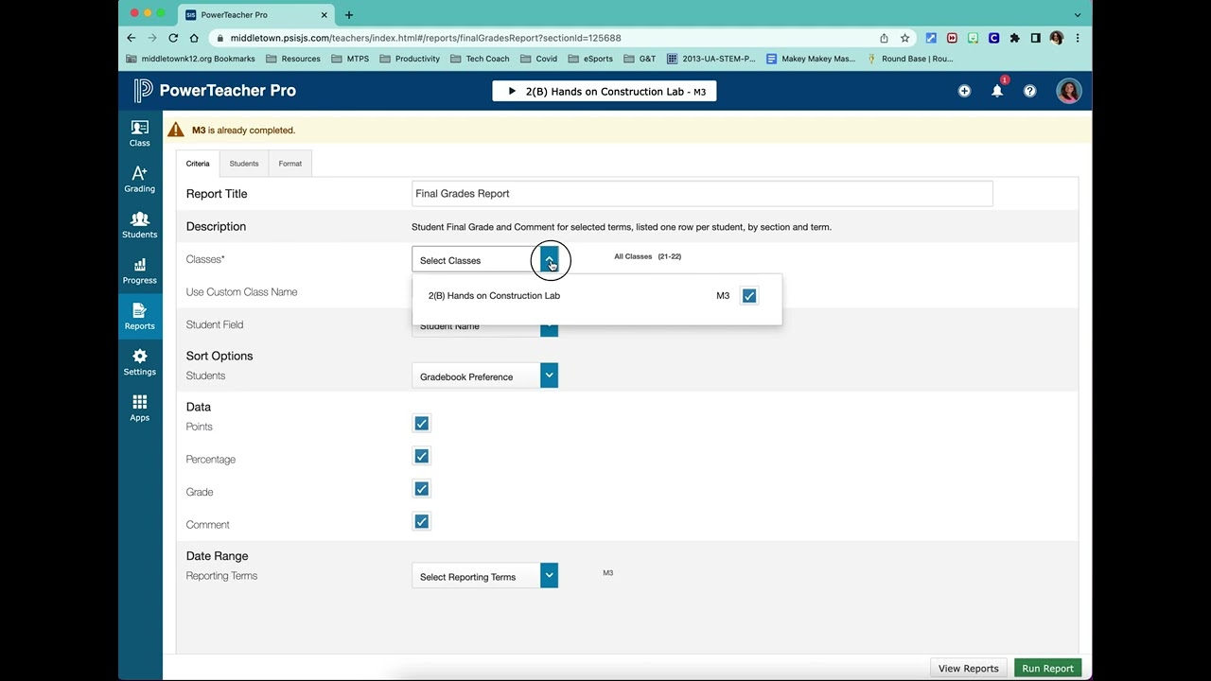The width and height of the screenshot is (1211, 681).
Task: Open the eSports bookmark folder
Action: point(590,59)
